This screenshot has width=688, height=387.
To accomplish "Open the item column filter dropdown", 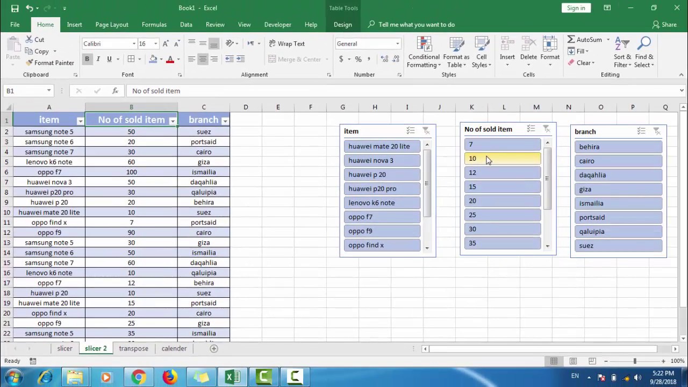I will click(x=80, y=121).
